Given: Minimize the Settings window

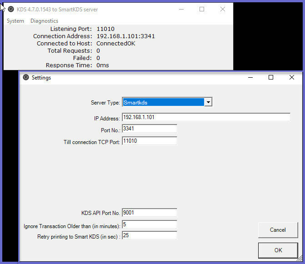Looking at the screenshot, I should point(250,78).
